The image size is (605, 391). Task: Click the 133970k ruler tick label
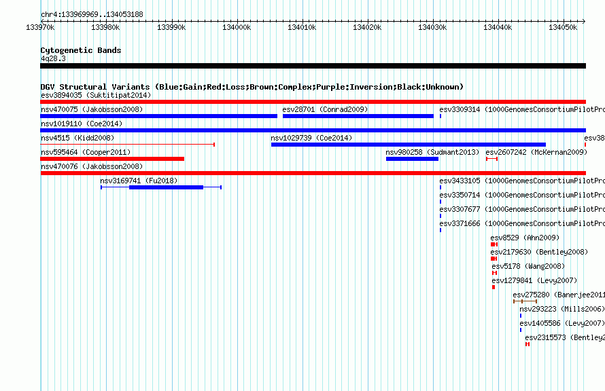click(x=40, y=27)
